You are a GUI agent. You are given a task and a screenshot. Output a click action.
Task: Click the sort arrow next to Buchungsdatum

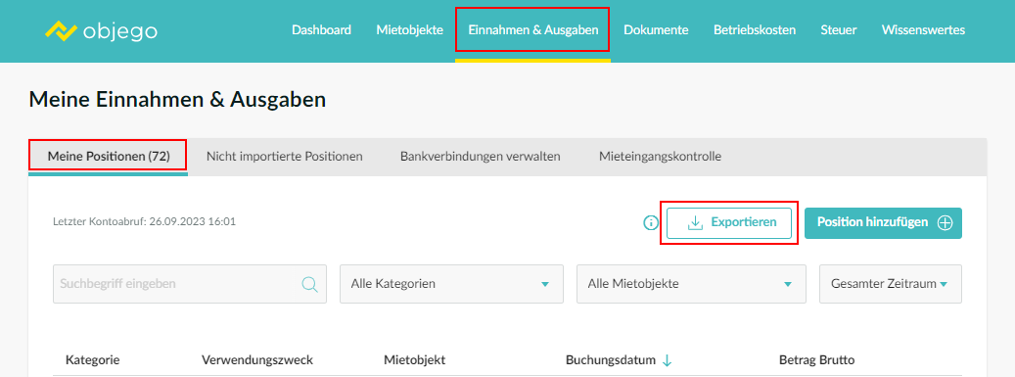(668, 360)
